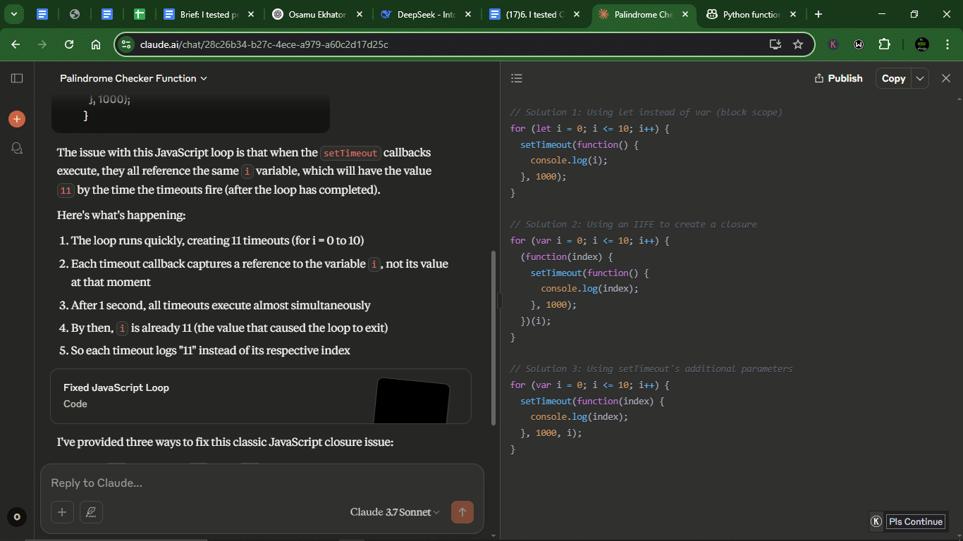The image size is (963, 541).
Task: Close the artifact code panel
Action: point(946,78)
